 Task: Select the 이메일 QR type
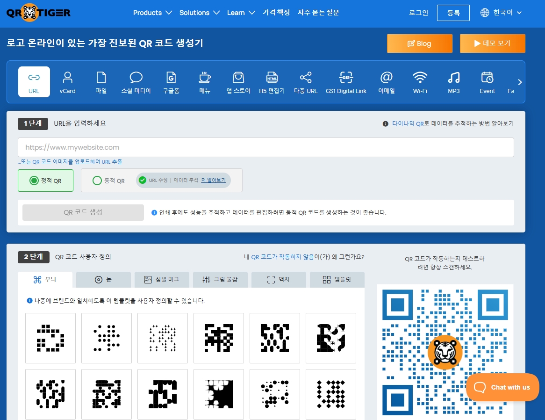tap(387, 82)
